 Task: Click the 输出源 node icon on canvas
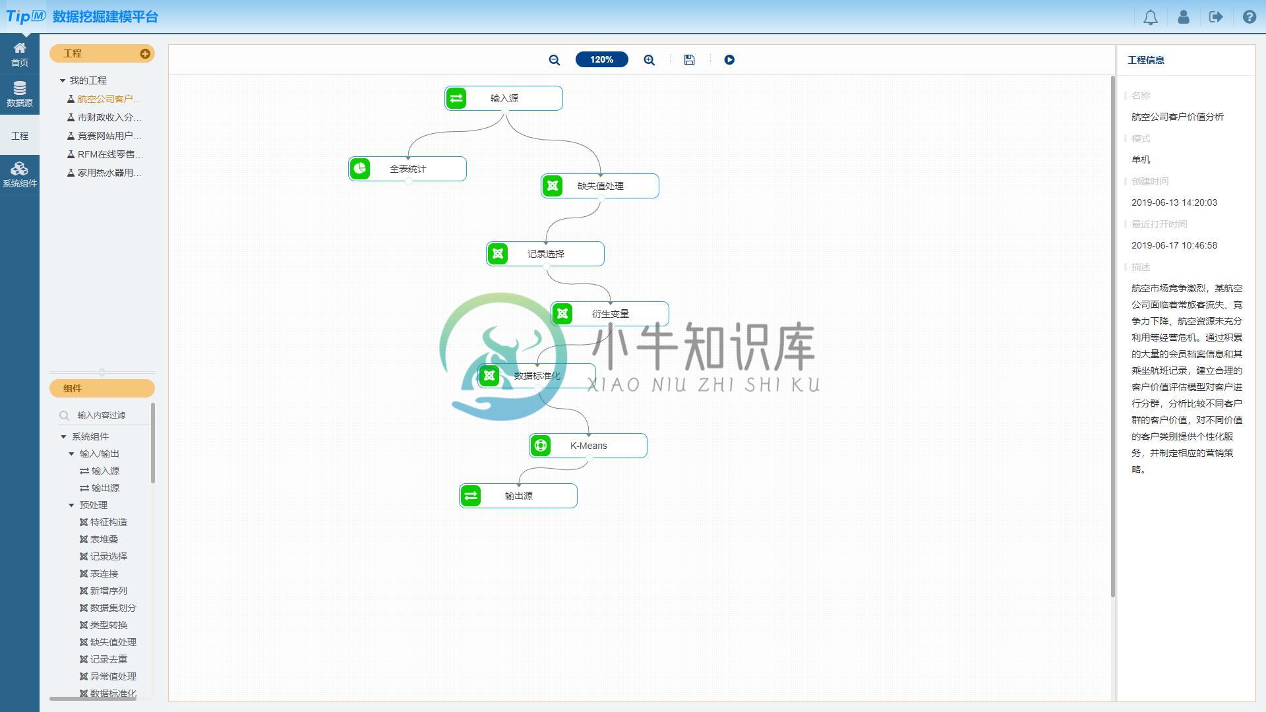tap(471, 496)
